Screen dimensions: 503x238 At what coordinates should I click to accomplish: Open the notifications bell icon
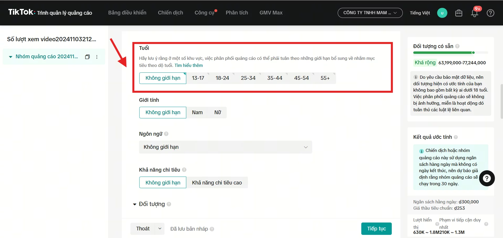point(475,13)
